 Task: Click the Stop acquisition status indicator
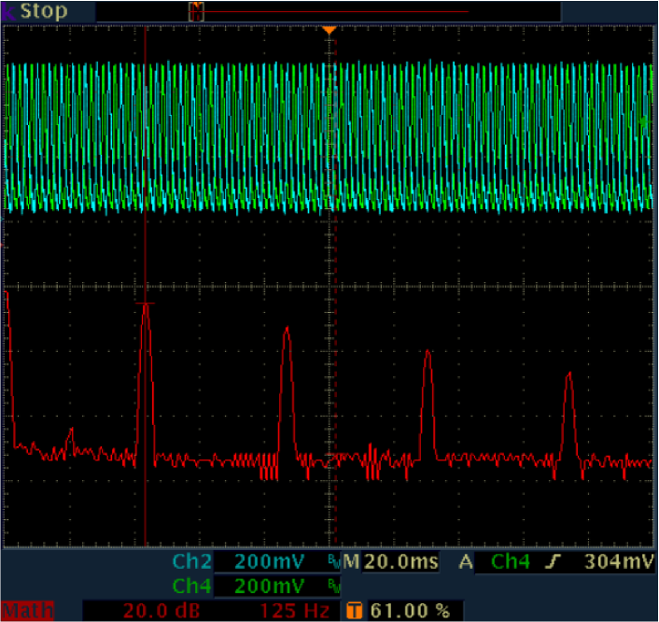[x=44, y=12]
